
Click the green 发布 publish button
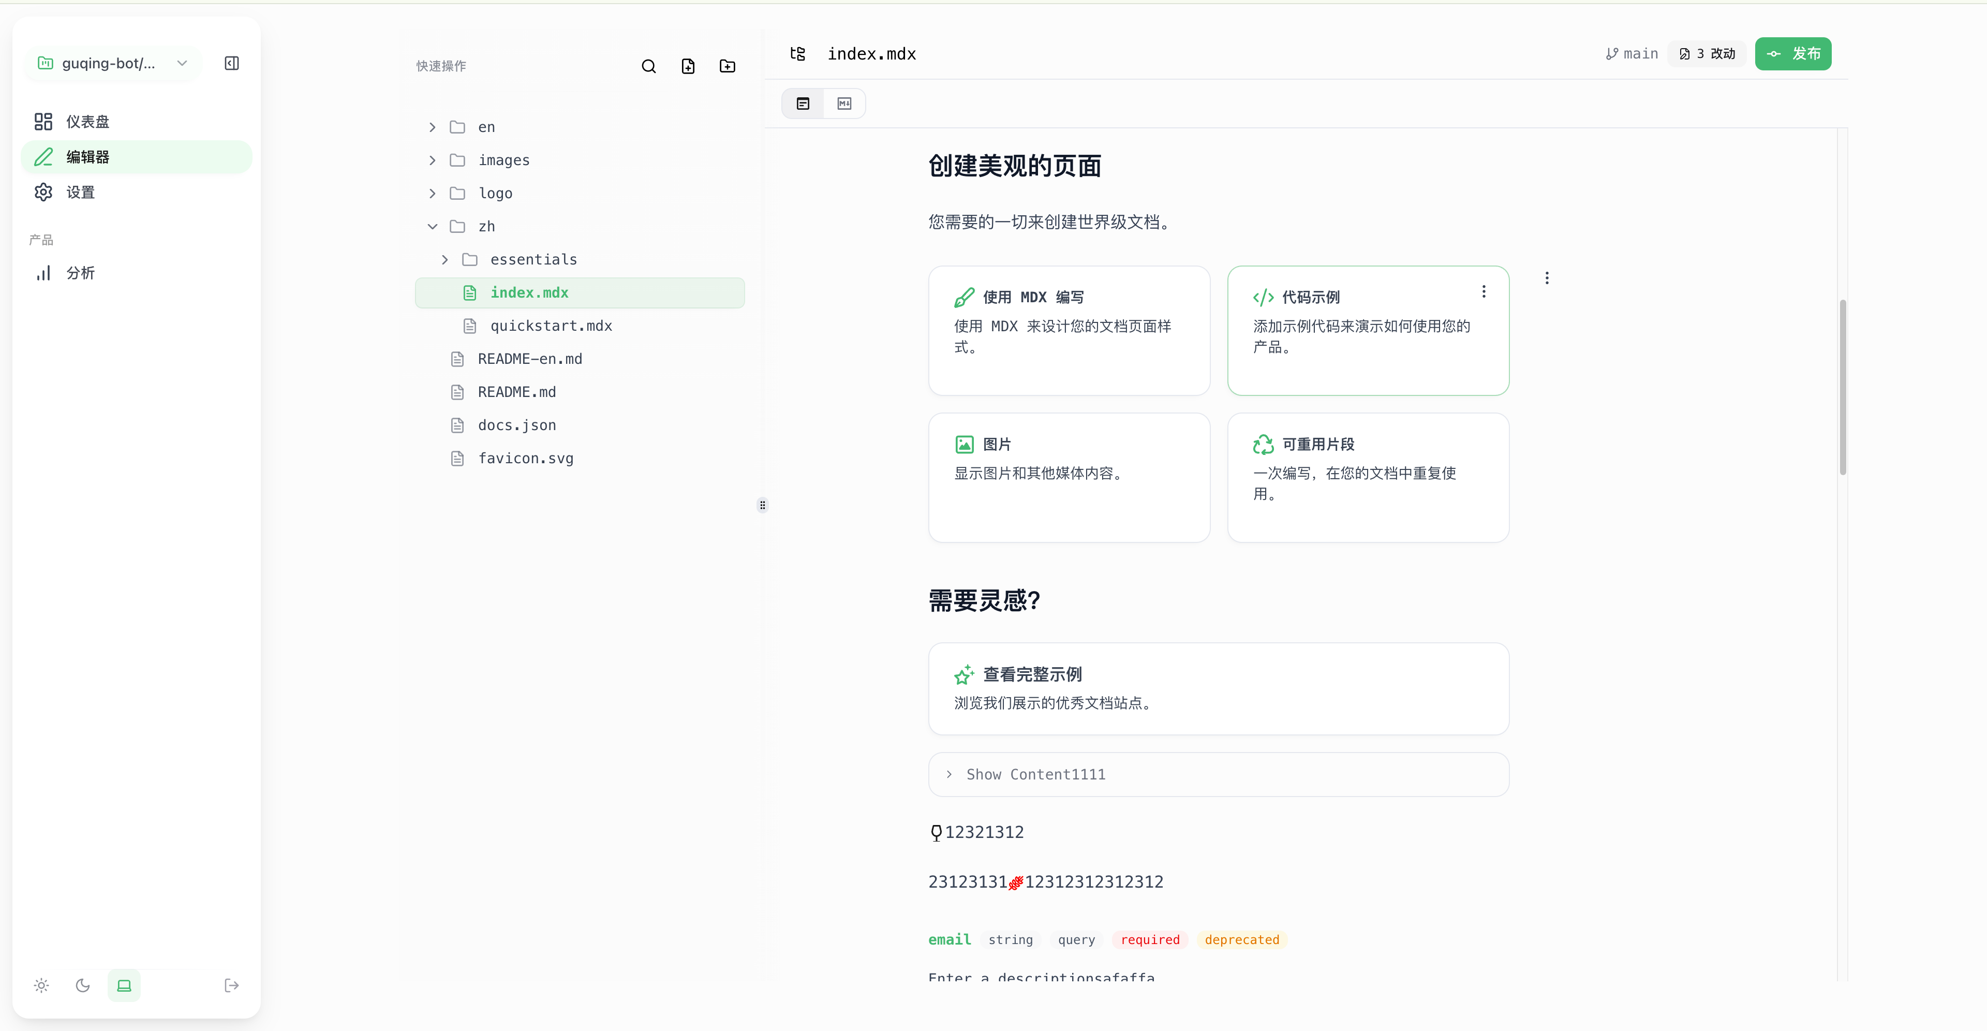coord(1792,54)
